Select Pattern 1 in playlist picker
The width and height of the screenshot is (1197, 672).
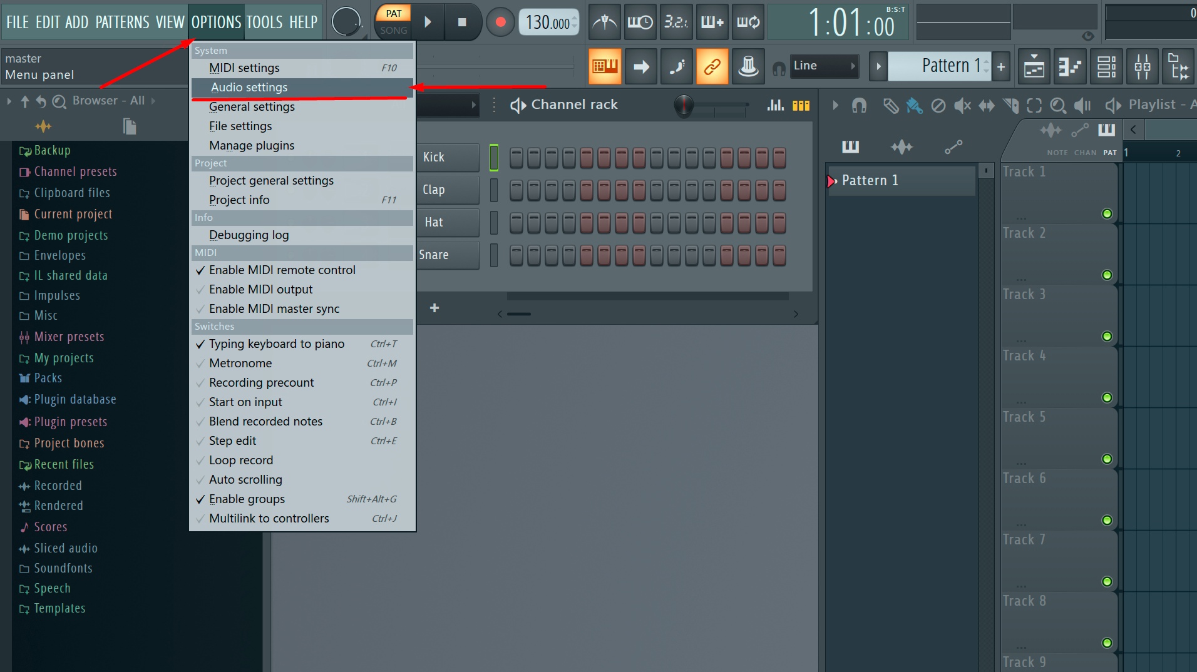point(902,181)
